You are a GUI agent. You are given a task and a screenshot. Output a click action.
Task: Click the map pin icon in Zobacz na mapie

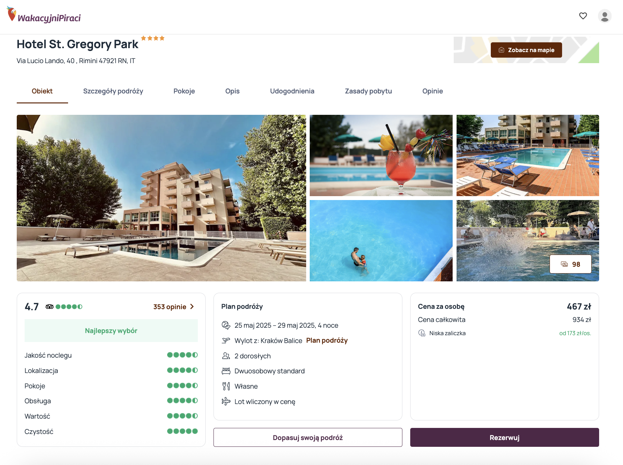point(501,50)
